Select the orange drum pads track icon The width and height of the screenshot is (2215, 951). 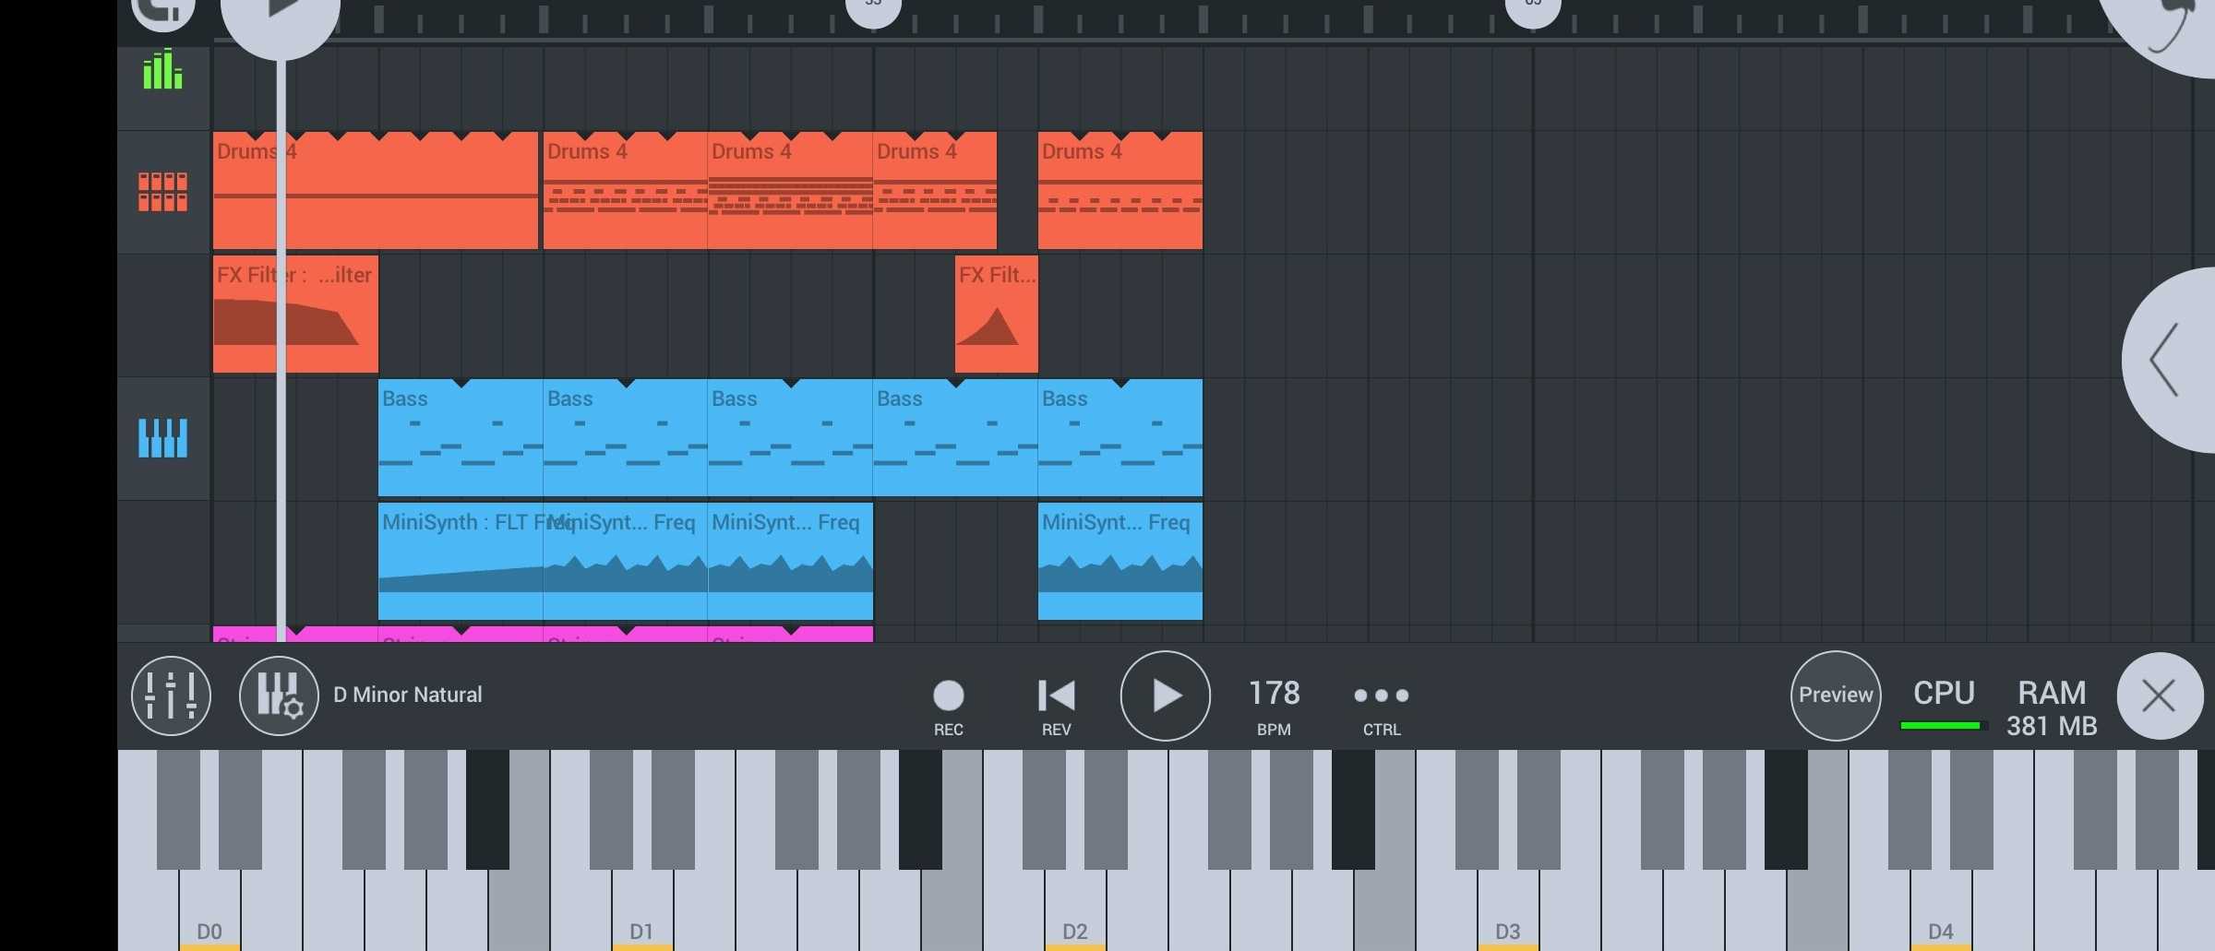[x=162, y=192]
